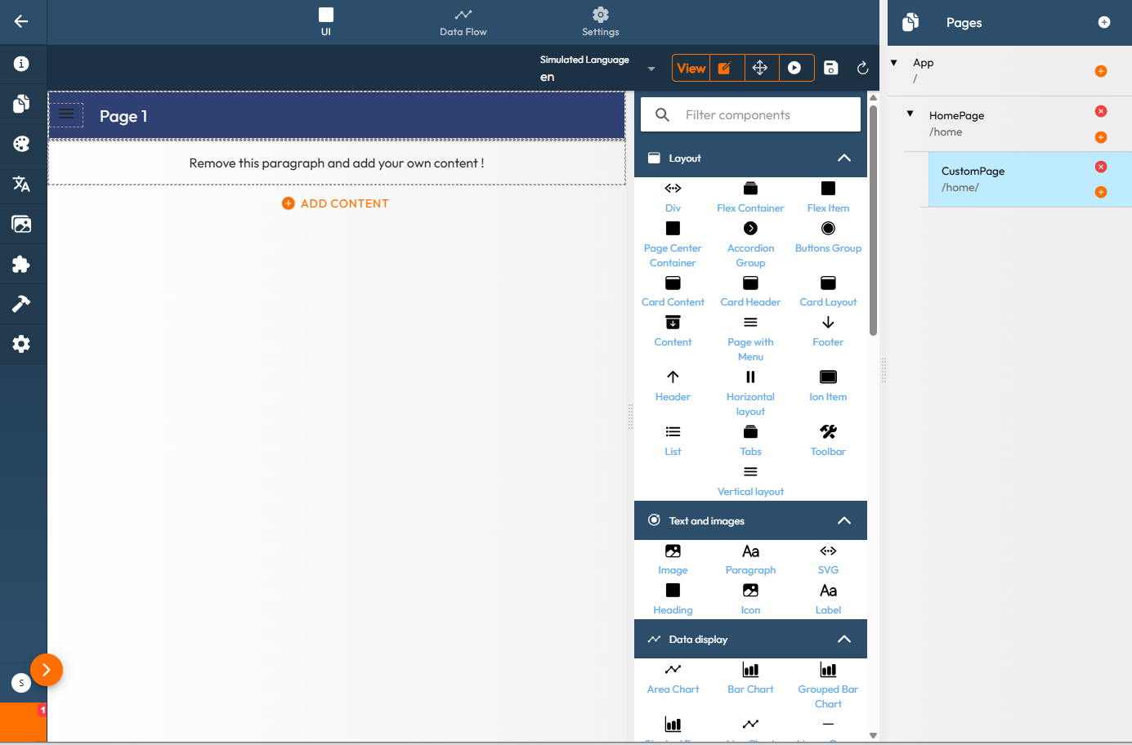Screen dimensions: 1132x745
Task: Enable the move mode button
Action: (760, 68)
